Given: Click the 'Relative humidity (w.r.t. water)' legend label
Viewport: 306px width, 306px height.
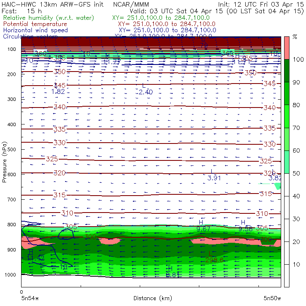Looking at the screenshot, I should (x=49, y=18).
